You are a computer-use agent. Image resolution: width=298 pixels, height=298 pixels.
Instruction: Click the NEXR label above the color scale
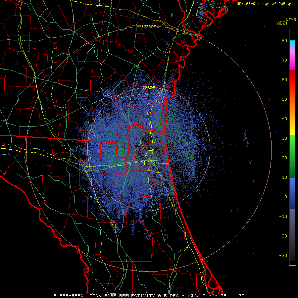click(291, 20)
